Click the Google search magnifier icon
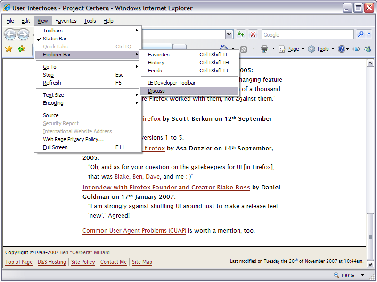Screen dimensions: 377x282 click(x=360, y=34)
